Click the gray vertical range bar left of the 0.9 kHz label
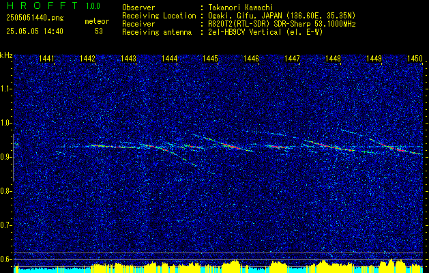Image resolution: width=429 pixels, height=273 pixels. click(13, 158)
